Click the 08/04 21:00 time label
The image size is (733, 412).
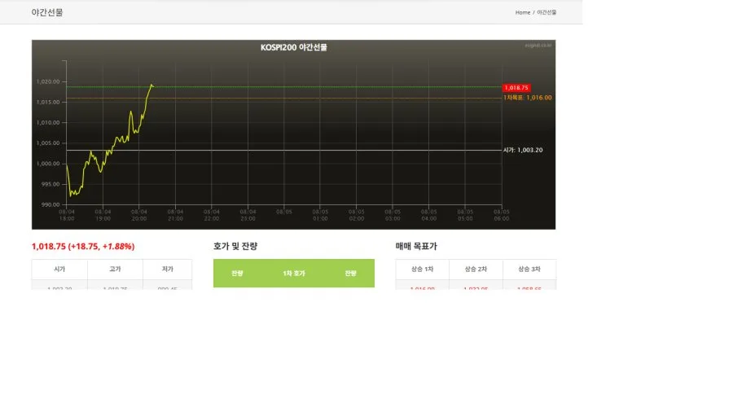pos(175,215)
